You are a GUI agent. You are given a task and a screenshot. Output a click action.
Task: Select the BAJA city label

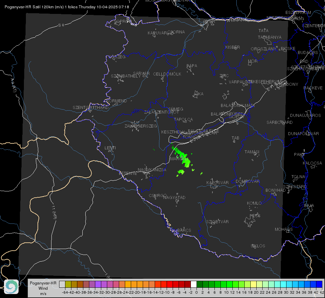point(309,206)
